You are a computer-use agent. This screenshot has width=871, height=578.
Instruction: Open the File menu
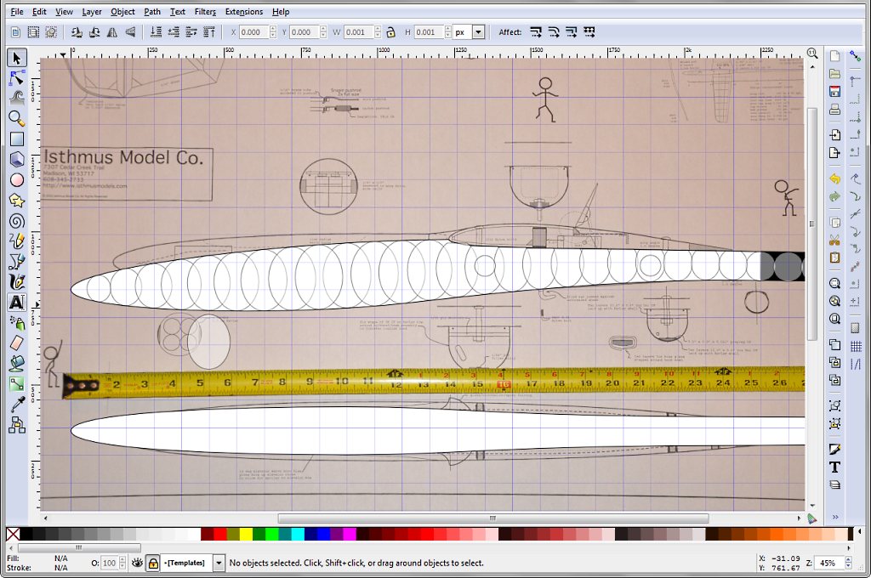tap(17, 11)
